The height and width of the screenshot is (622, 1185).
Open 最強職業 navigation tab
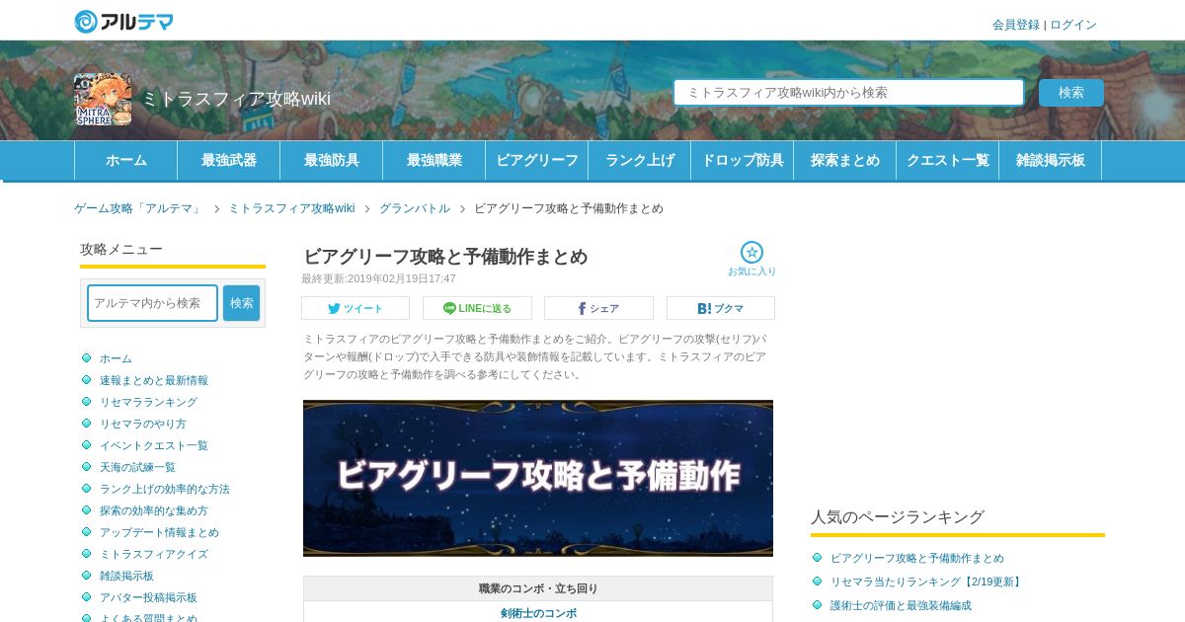point(434,160)
